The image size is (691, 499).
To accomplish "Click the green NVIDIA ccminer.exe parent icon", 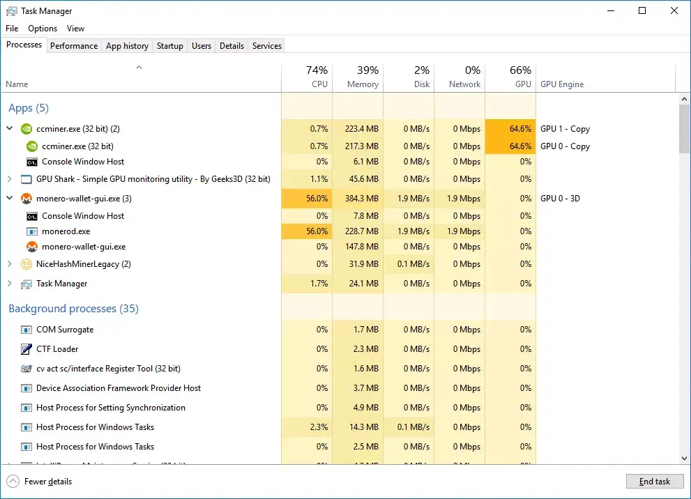I will (x=26, y=129).
